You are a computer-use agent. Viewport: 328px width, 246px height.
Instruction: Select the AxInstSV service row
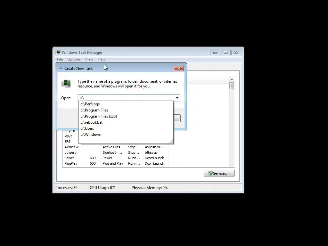[x=115, y=147]
